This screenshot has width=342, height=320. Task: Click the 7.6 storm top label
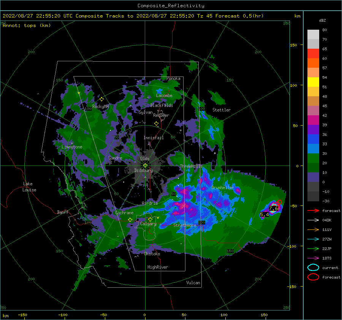point(273,209)
